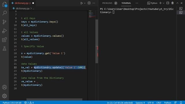
Task: Click line number 26 in the gutter
Action: (15, 81)
